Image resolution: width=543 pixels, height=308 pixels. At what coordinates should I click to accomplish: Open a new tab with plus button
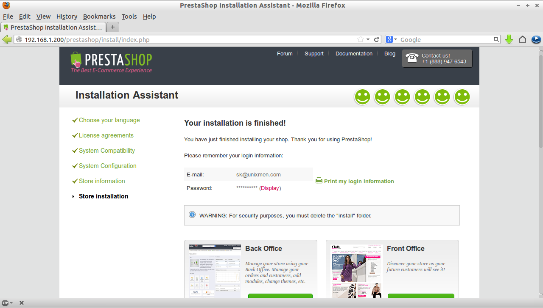tap(113, 27)
